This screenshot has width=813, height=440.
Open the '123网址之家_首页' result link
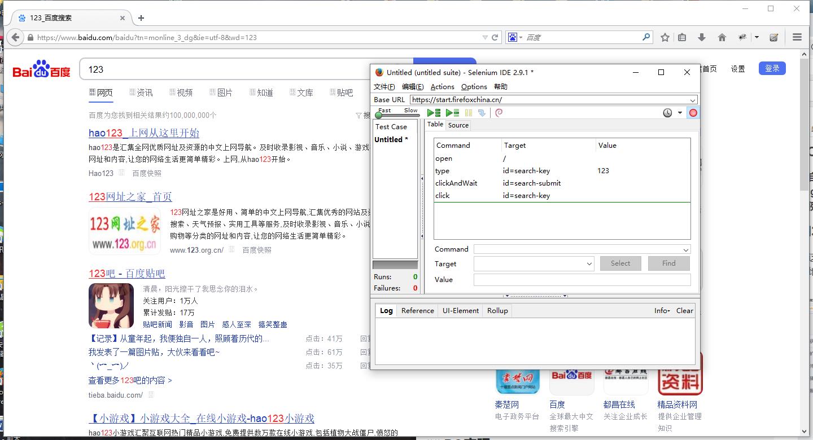tap(130, 197)
